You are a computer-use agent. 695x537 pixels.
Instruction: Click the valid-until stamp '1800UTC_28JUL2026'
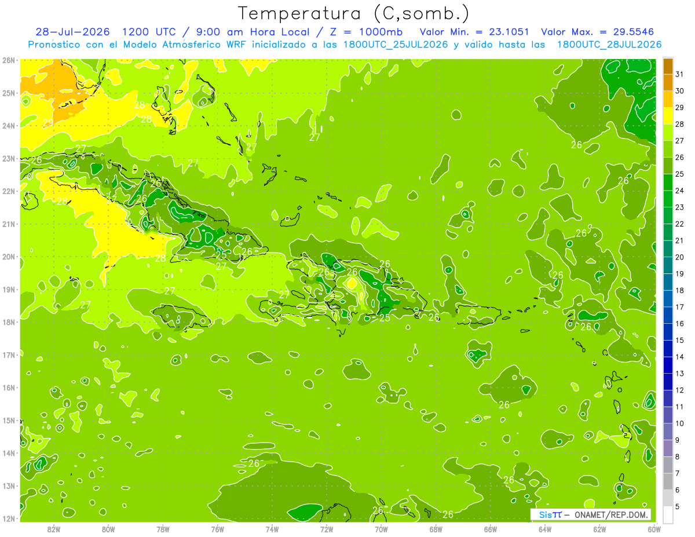(x=609, y=45)
